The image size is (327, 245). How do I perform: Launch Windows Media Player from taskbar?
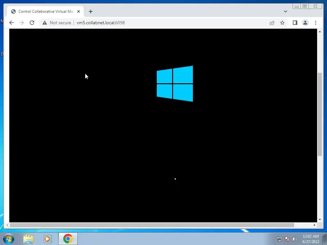click(48, 239)
